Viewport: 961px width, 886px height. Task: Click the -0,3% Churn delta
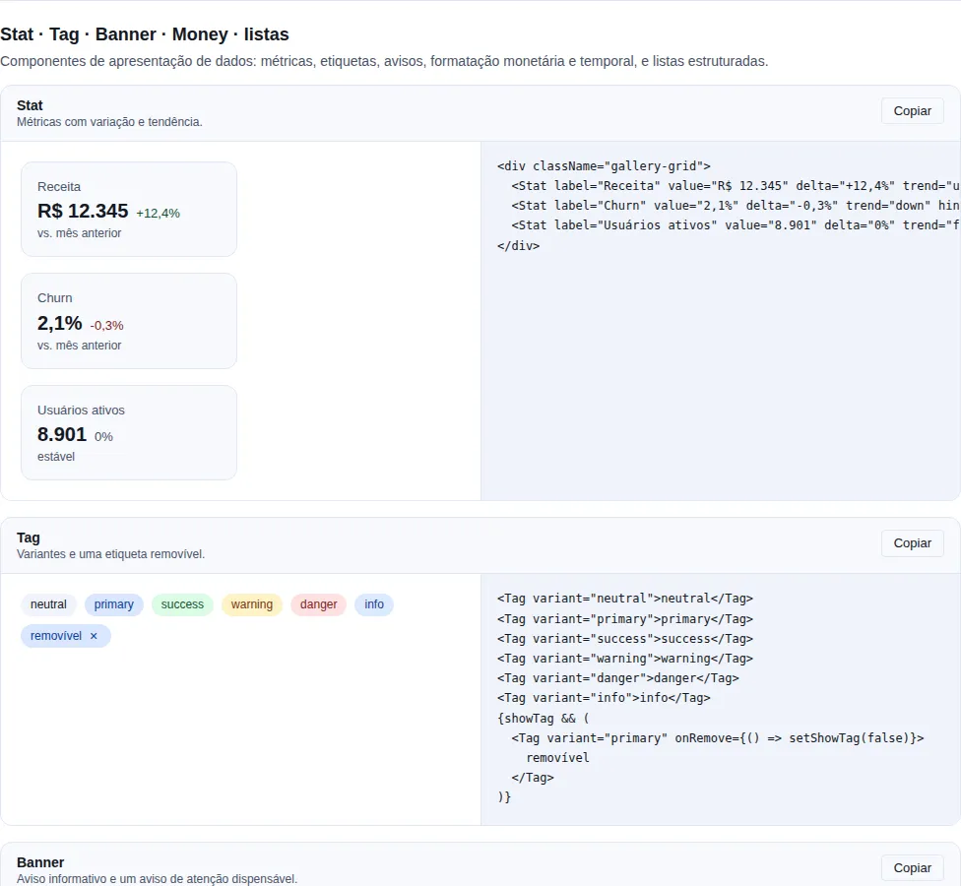tap(106, 325)
